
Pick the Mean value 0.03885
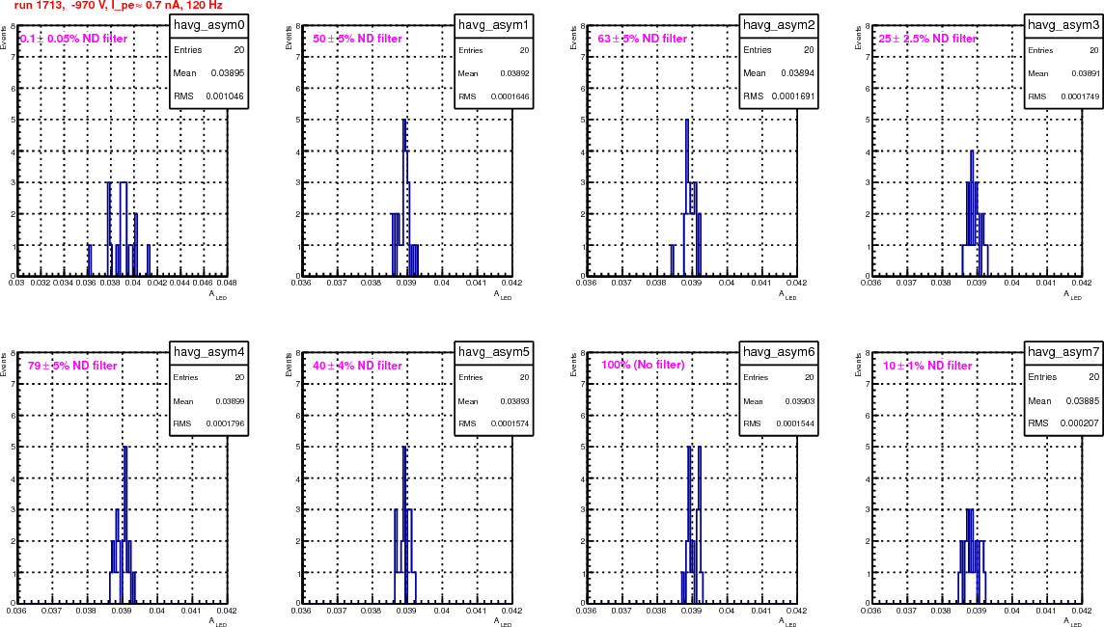[1082, 401]
